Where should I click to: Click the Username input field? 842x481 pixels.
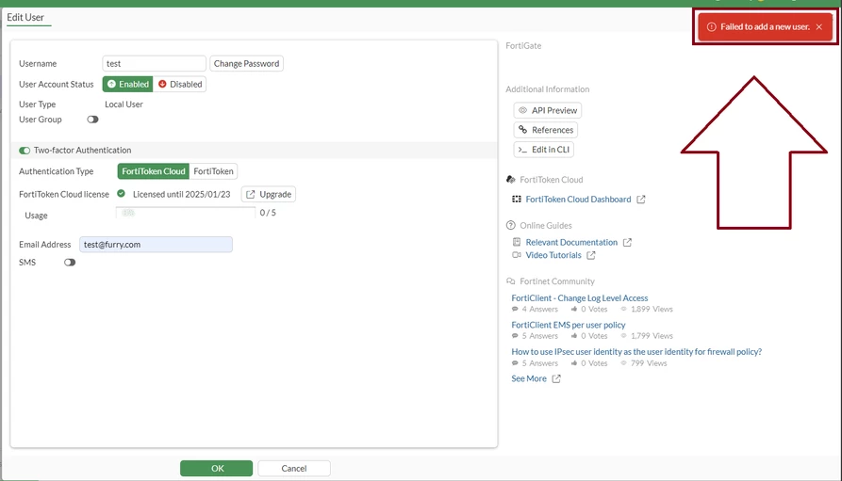point(154,63)
